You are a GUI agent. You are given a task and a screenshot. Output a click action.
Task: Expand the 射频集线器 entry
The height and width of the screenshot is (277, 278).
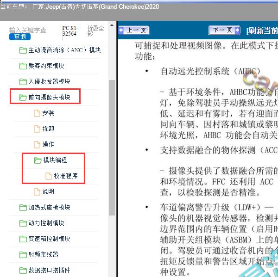coord(43,254)
